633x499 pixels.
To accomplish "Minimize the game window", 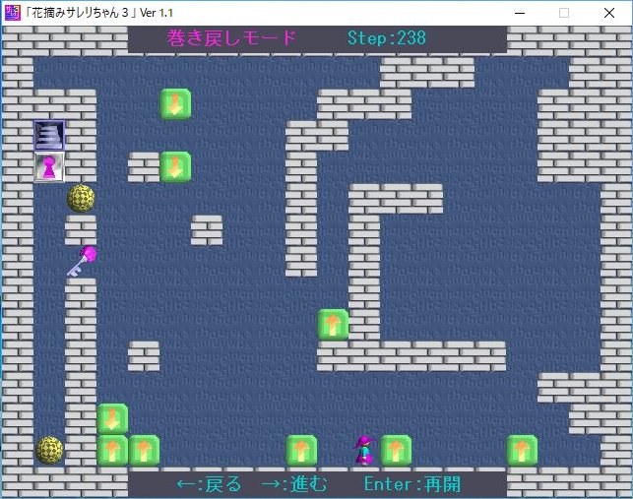I will tap(519, 13).
